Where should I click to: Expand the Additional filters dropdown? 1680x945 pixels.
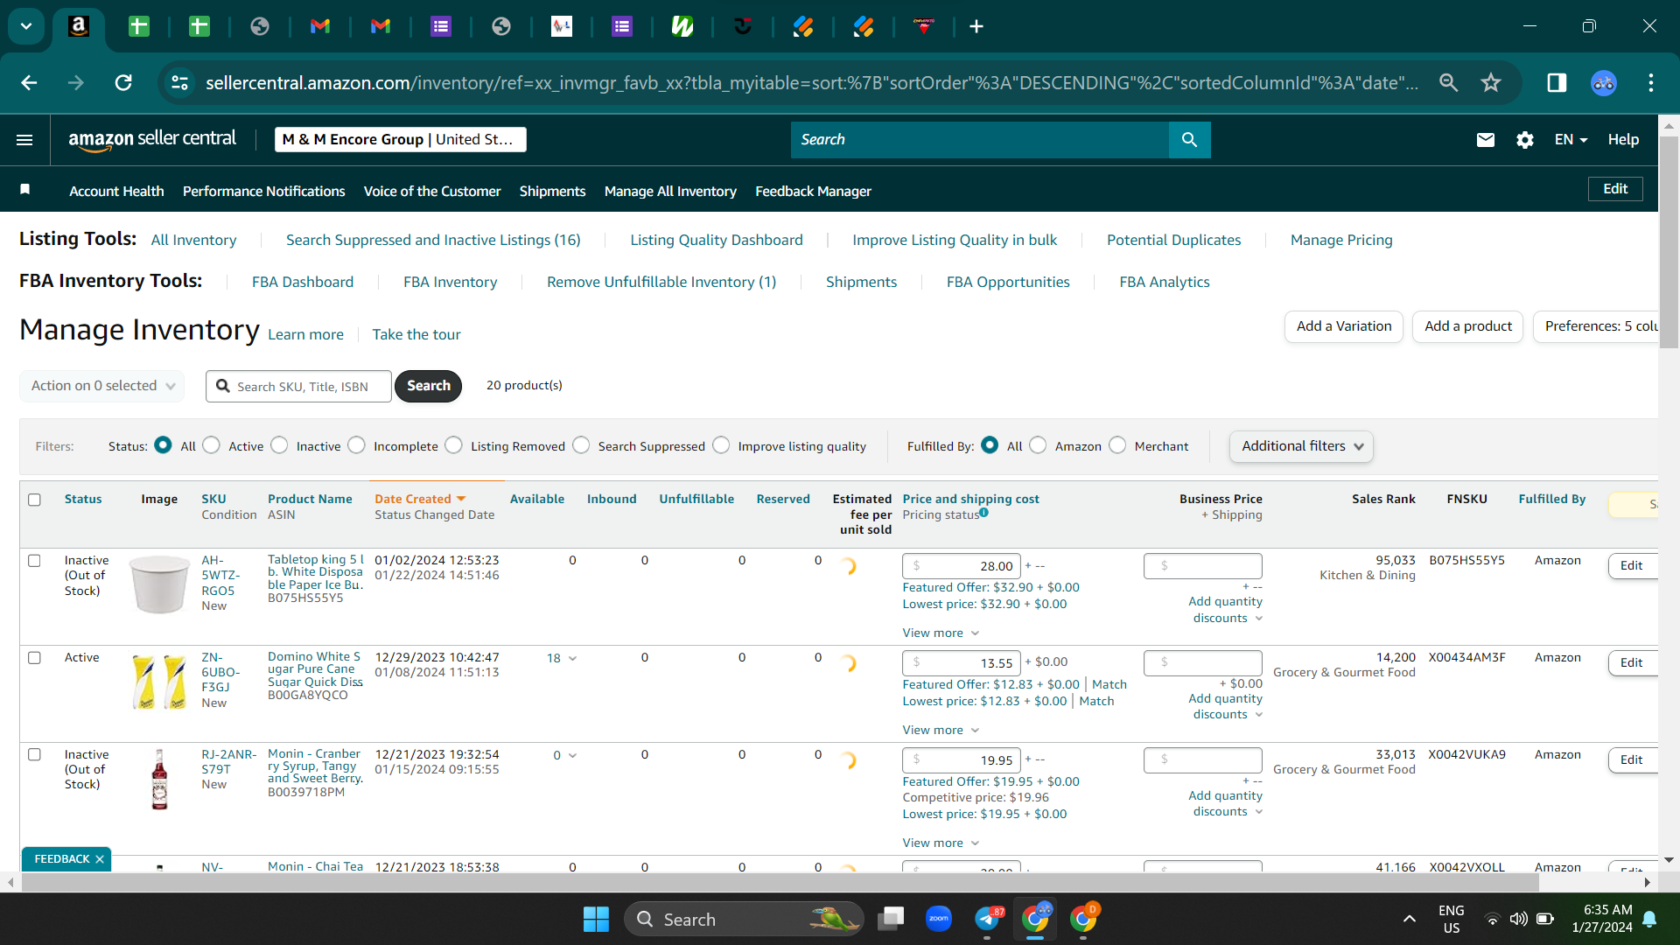pyautogui.click(x=1301, y=446)
